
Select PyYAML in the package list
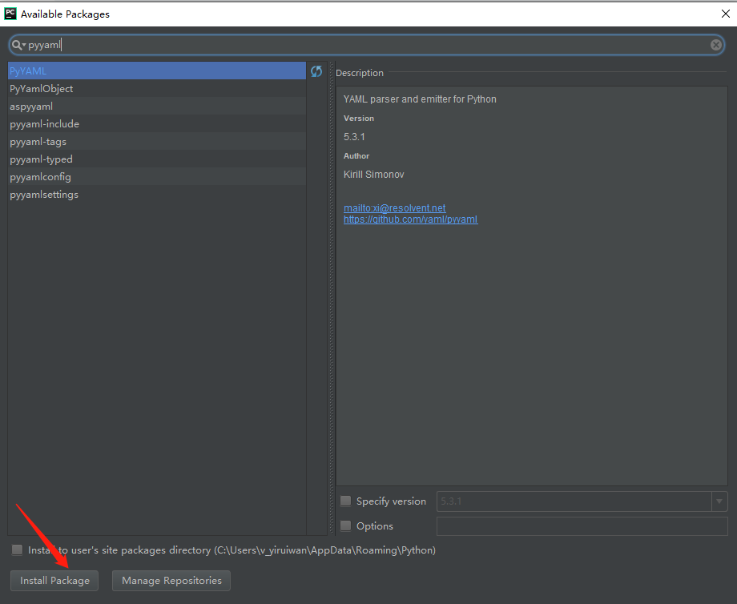click(x=157, y=71)
